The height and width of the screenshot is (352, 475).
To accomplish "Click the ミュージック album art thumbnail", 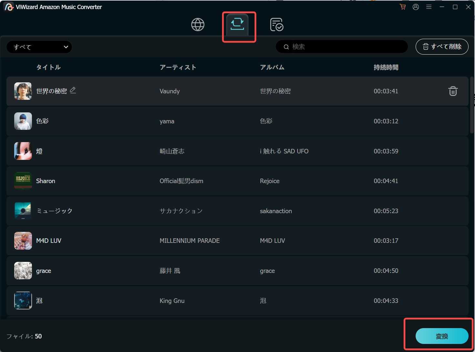I will coord(23,211).
